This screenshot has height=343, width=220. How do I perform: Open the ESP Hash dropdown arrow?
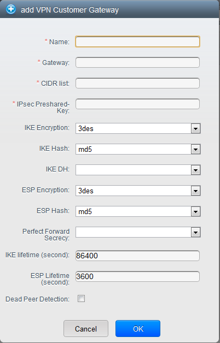196,211
